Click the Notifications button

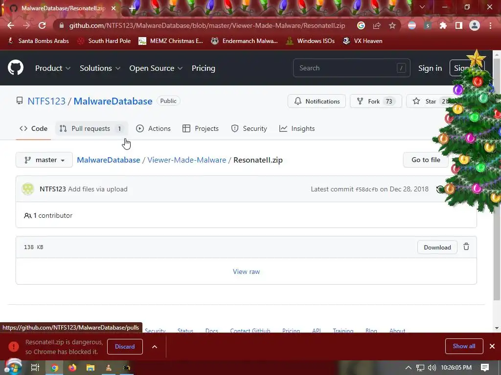[317, 101]
